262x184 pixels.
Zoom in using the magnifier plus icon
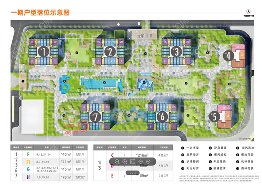pos(124,161)
